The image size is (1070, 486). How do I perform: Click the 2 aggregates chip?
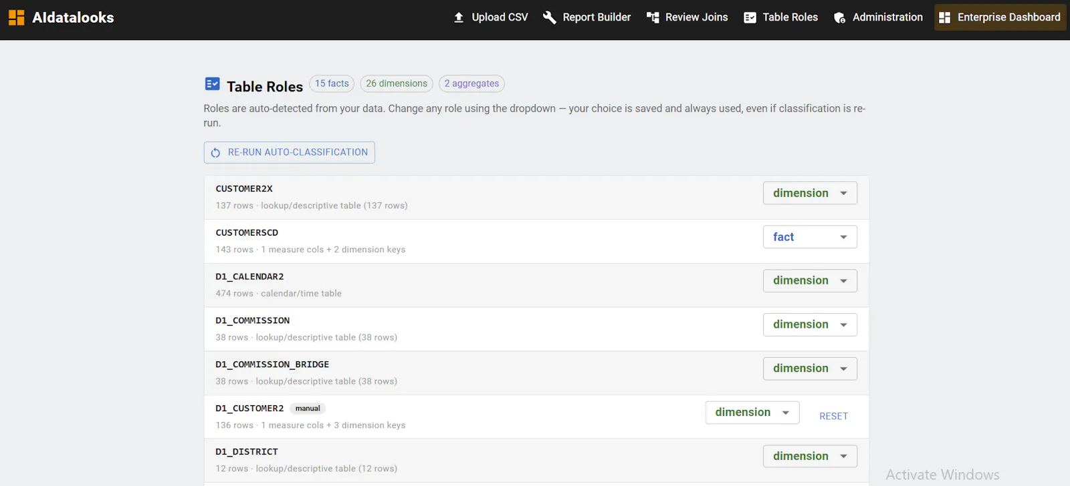point(471,83)
